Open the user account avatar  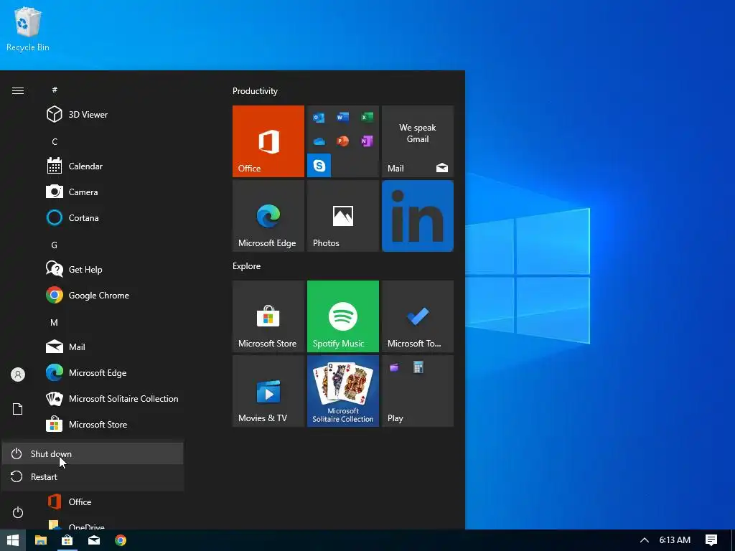pos(18,375)
